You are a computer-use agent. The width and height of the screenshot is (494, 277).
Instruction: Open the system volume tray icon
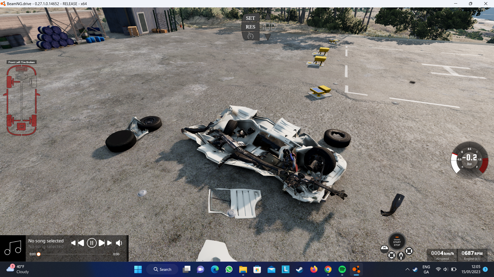(x=446, y=269)
